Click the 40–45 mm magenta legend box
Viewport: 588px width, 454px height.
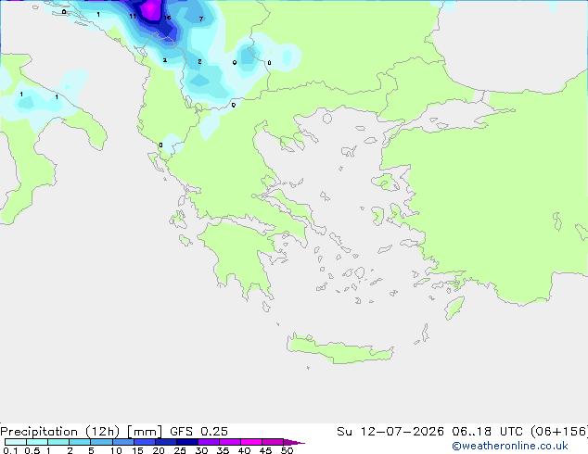(x=251, y=442)
